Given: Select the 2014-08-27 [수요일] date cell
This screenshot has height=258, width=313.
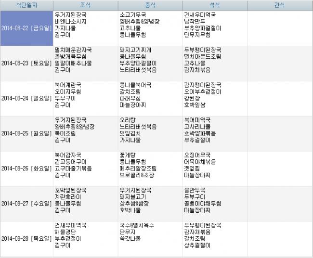Looking at the screenshot, I should pos(26,204).
